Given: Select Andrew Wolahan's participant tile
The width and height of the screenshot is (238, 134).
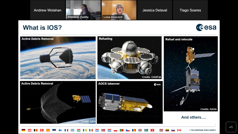Looking at the screenshot, I should tap(47, 10).
